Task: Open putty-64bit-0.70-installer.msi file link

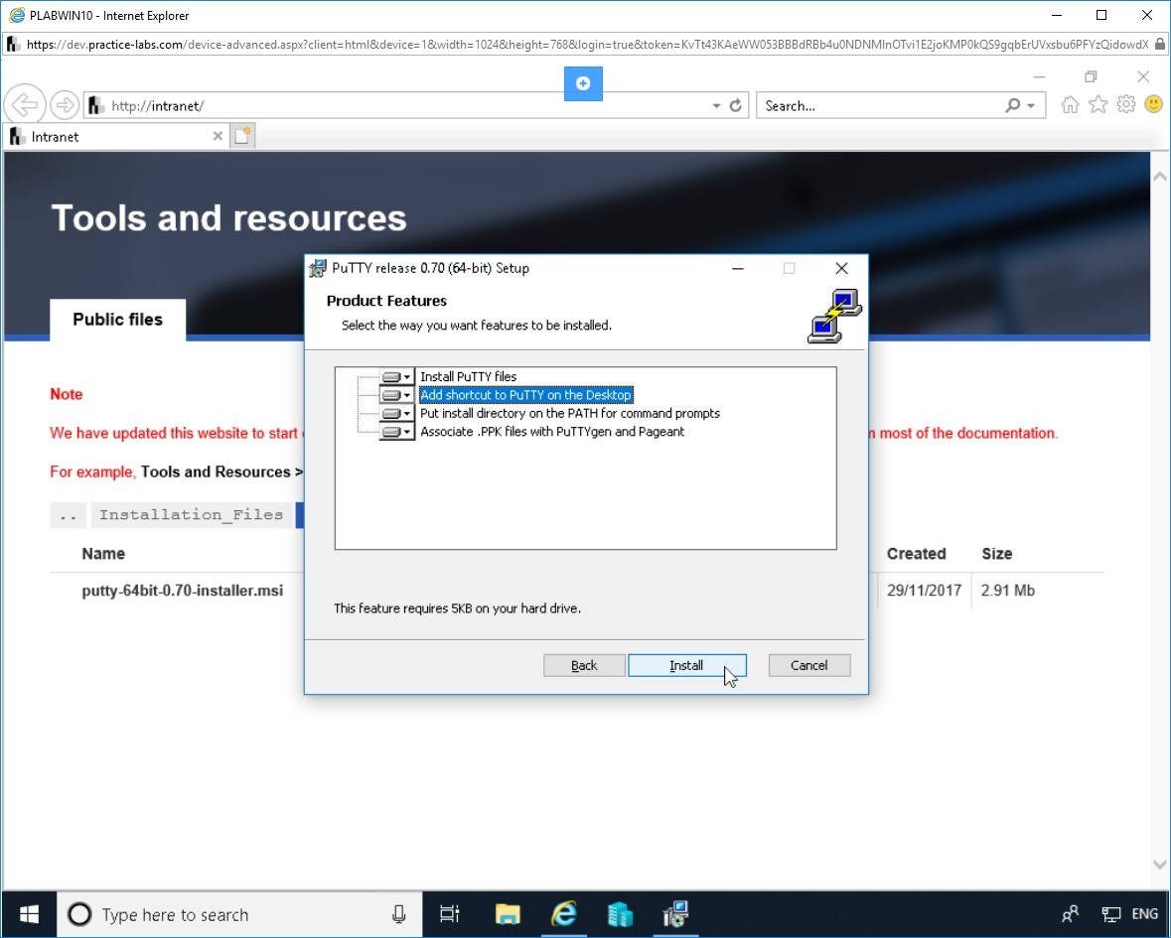Action: [x=182, y=591]
